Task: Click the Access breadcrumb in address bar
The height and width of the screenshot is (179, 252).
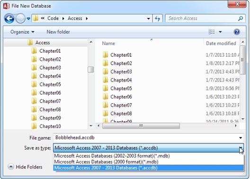Action: (x=75, y=18)
